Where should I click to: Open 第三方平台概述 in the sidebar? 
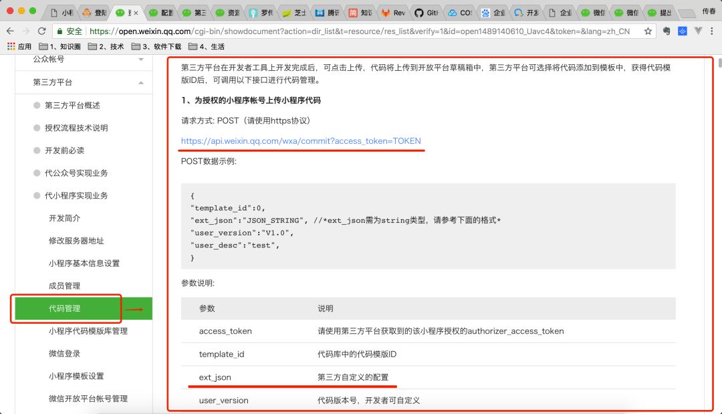[72, 106]
